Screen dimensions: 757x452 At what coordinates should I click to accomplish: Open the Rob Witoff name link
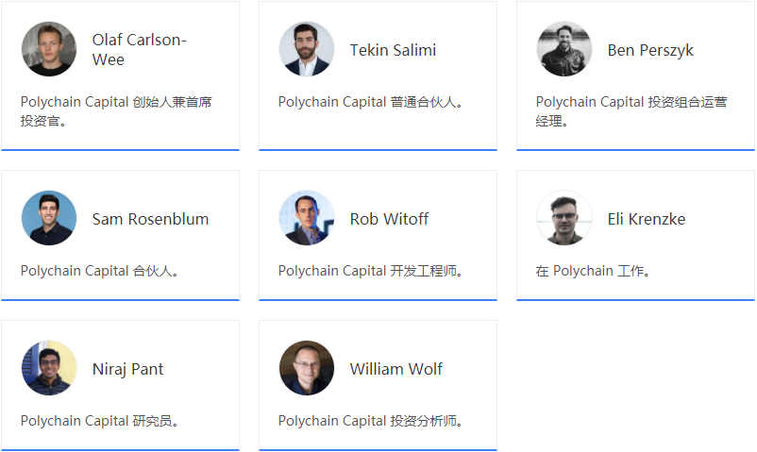coord(389,219)
